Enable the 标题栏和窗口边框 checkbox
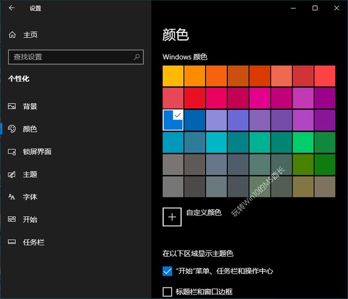 (167, 292)
